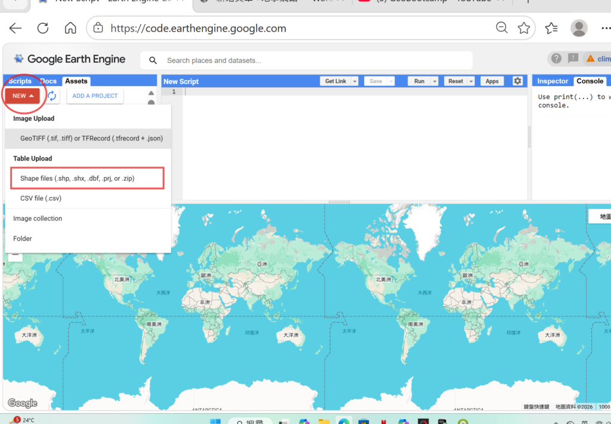The height and width of the screenshot is (424, 611).
Task: Expand the Reset dropdown arrow
Action: [471, 81]
